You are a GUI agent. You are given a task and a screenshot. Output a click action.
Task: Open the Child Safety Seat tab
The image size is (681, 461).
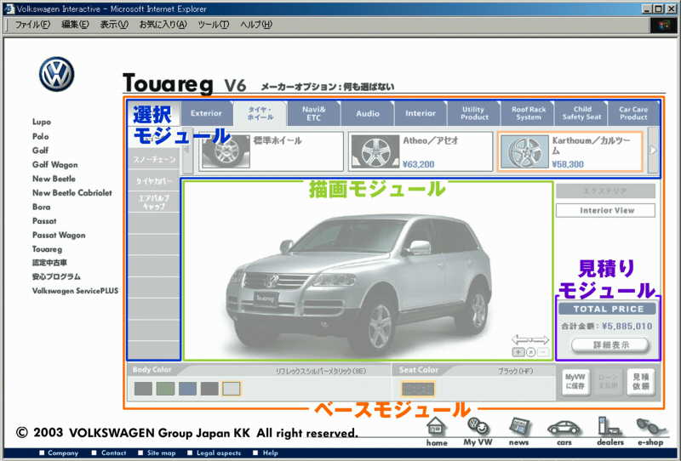[x=581, y=113]
